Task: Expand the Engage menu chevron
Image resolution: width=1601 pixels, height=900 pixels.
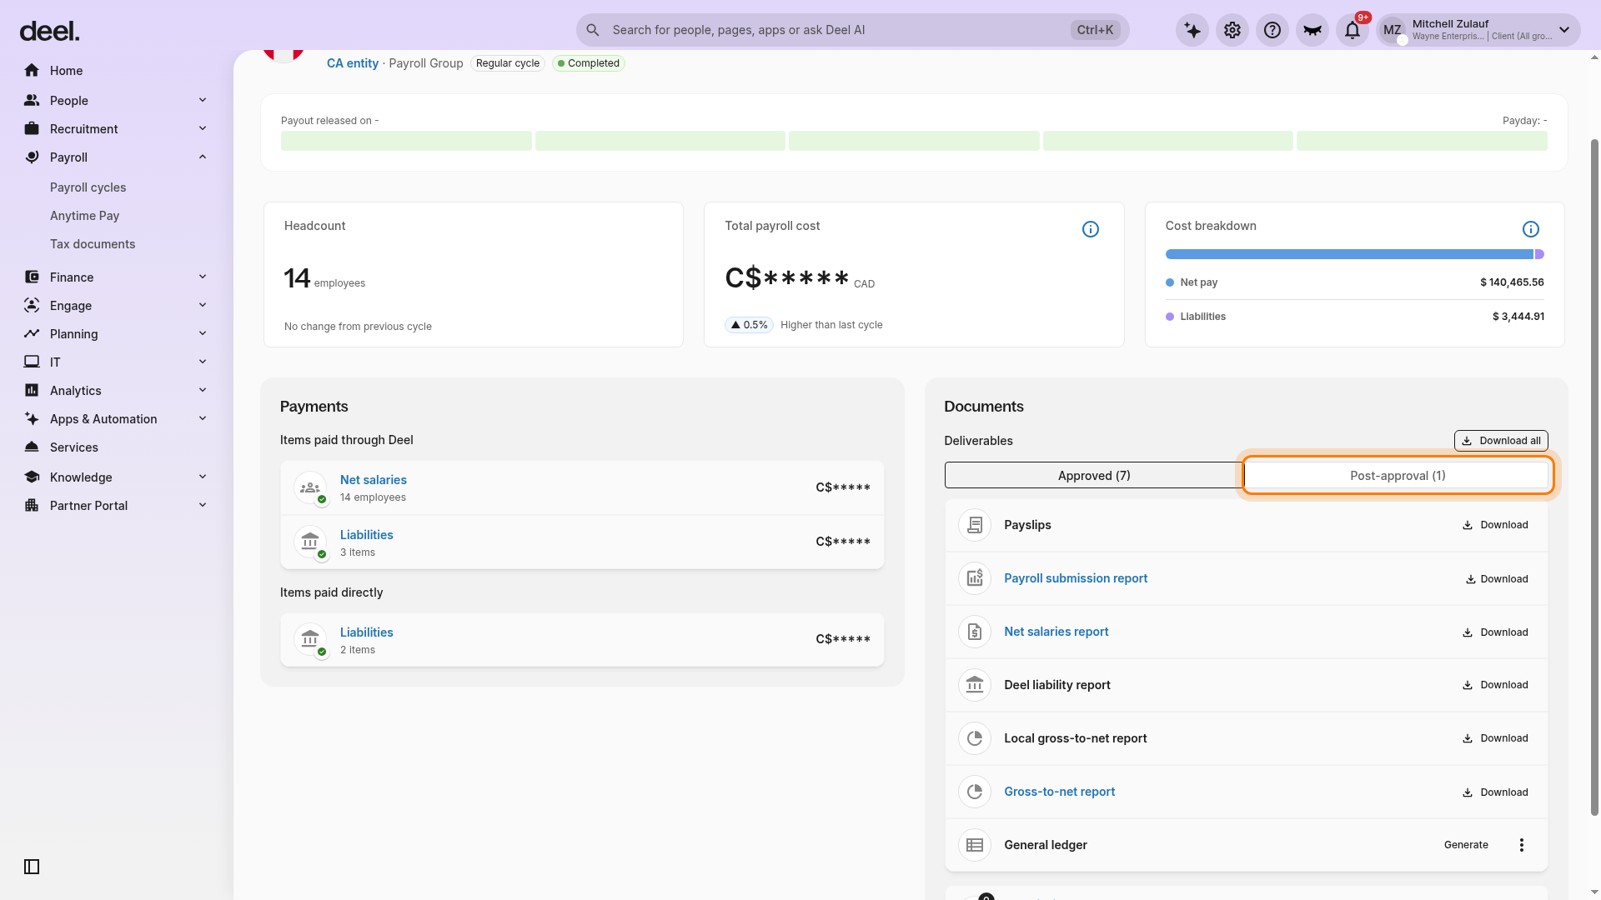Action: pos(203,305)
